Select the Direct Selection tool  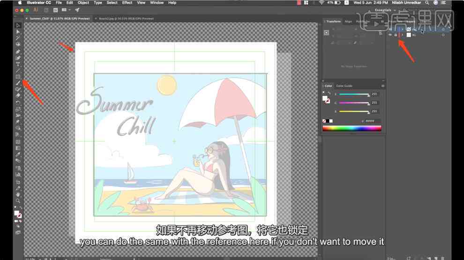(18, 32)
